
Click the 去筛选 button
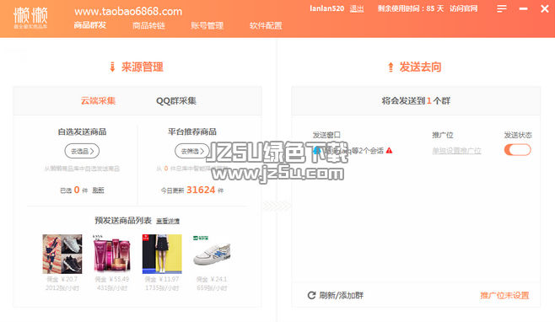pos(192,151)
